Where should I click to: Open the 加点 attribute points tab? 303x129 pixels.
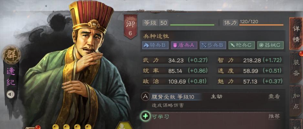(x=296, y=101)
